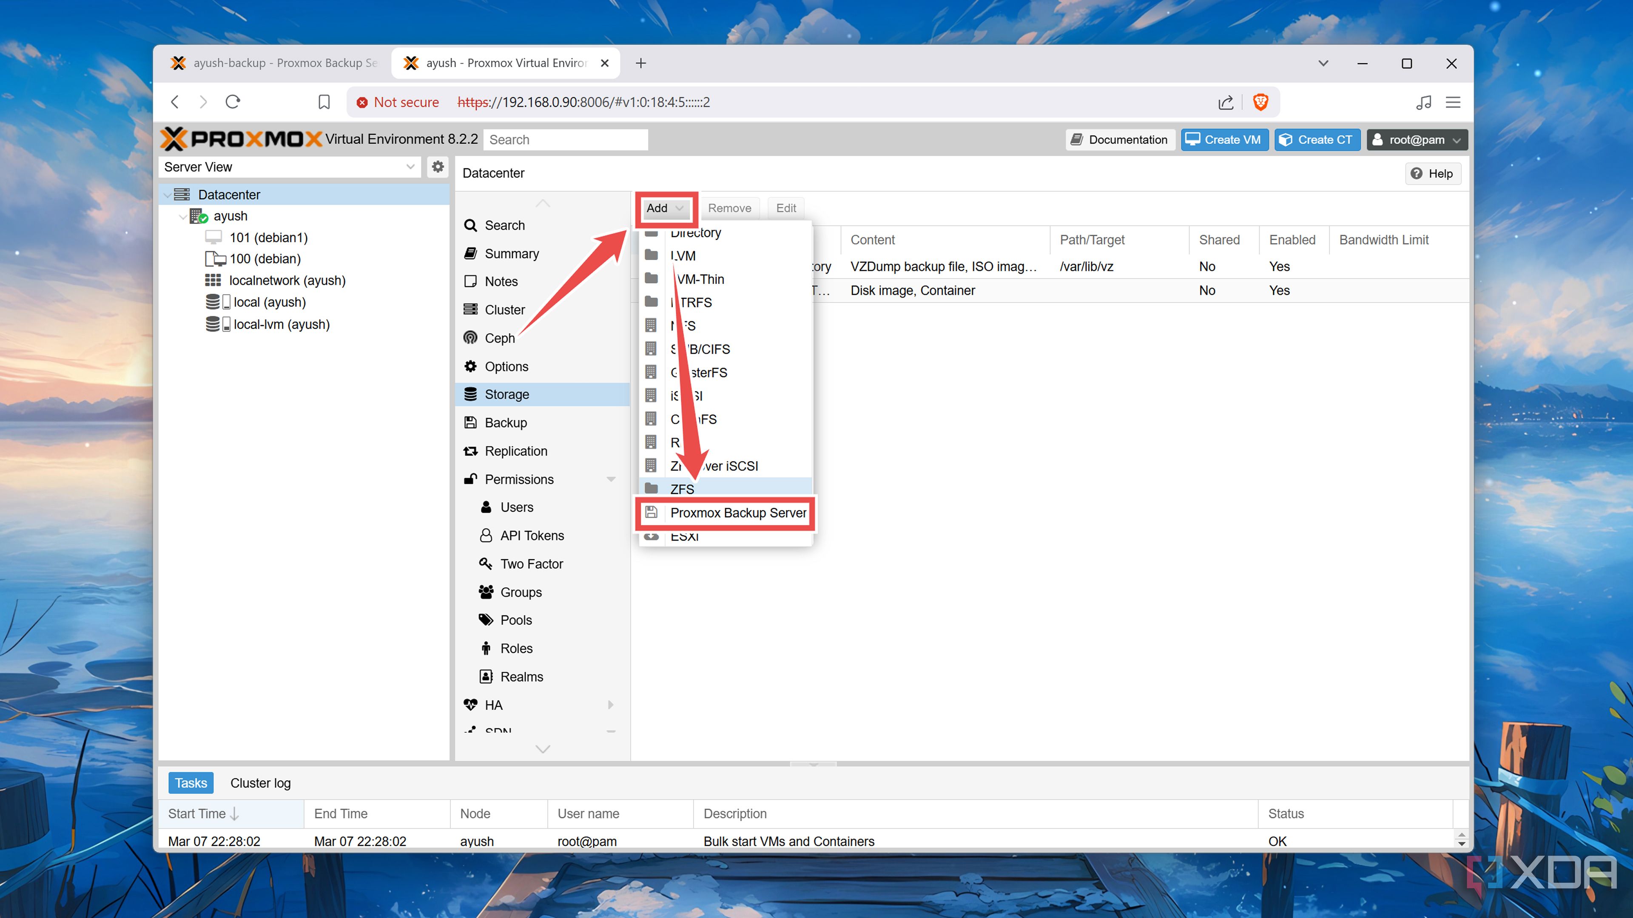Open the API Tokens panel
Viewport: 1633px width, 918px height.
coord(531,535)
